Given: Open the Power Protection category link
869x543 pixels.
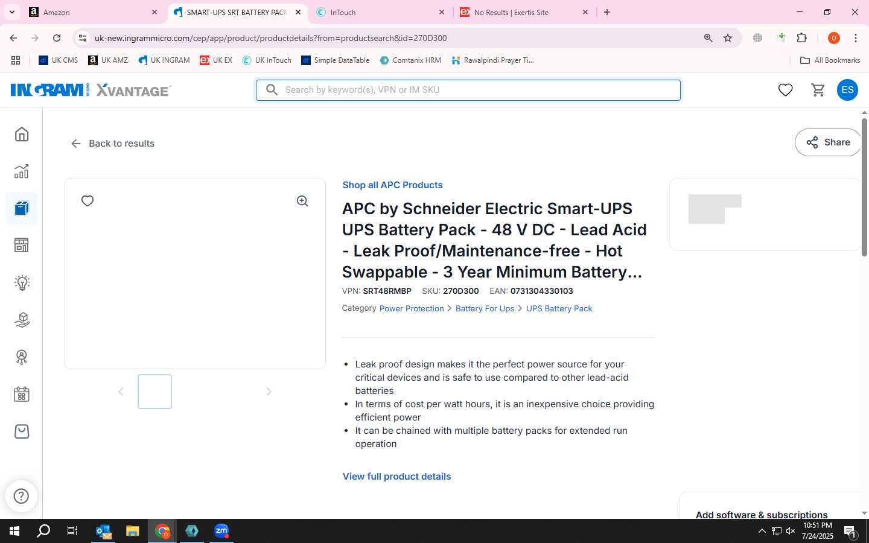Looking at the screenshot, I should (412, 308).
